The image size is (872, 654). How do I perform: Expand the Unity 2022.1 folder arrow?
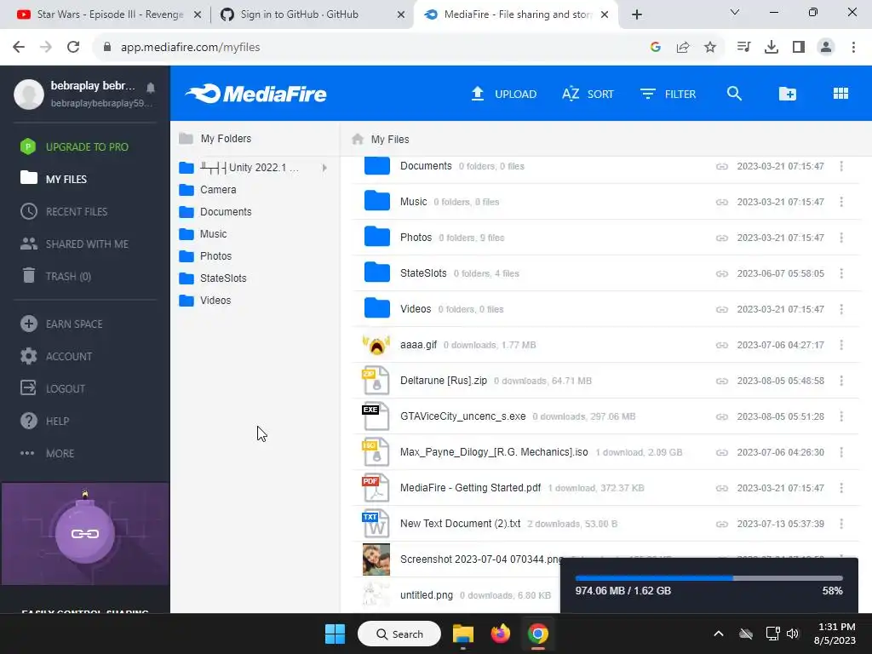tap(324, 168)
